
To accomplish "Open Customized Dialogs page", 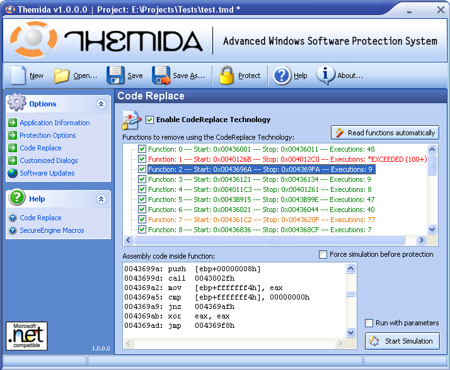I will (x=49, y=160).
